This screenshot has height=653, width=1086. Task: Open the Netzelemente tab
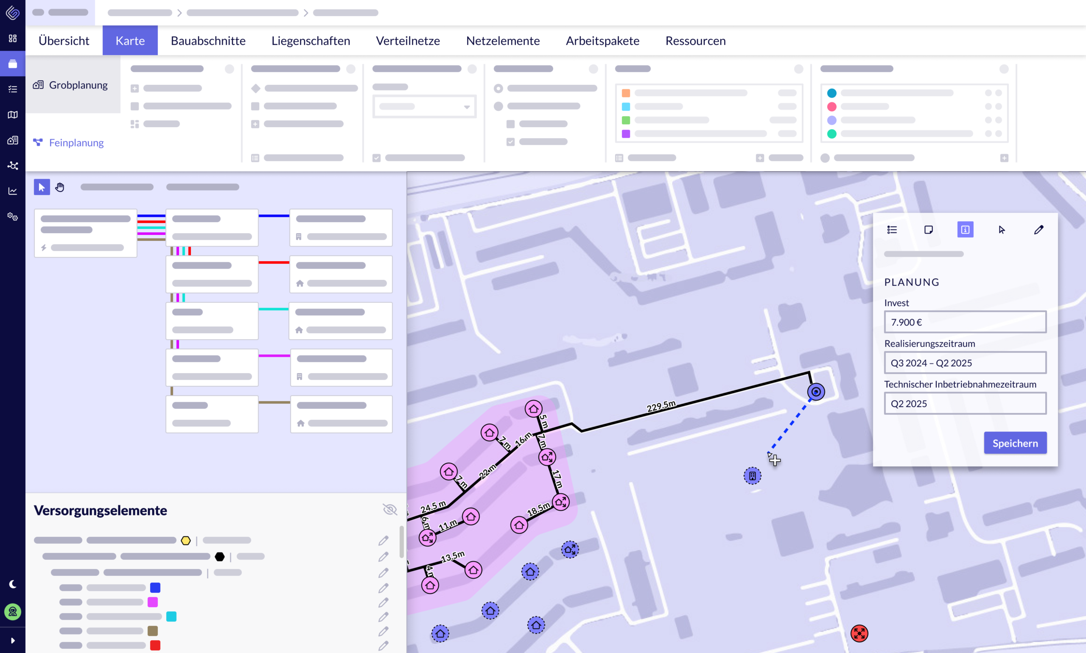click(503, 40)
